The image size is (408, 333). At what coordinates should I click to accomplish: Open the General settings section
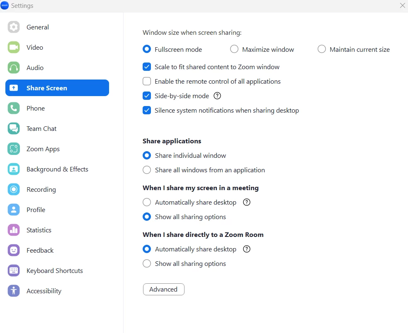point(37,27)
